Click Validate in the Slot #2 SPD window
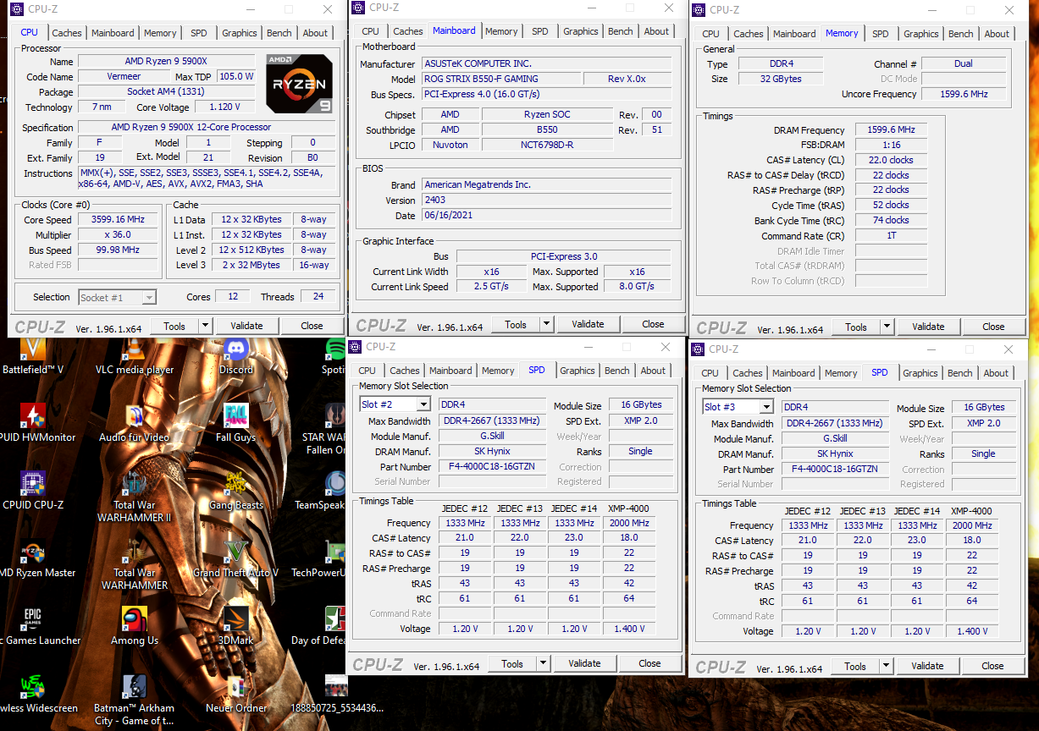 [584, 663]
